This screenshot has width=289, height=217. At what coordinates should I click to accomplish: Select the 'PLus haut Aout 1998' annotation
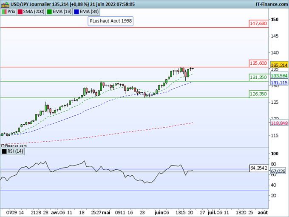coord(110,21)
